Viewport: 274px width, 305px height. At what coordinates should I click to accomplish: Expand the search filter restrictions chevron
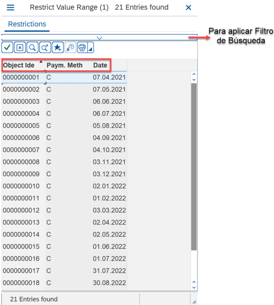tap(100, 37)
